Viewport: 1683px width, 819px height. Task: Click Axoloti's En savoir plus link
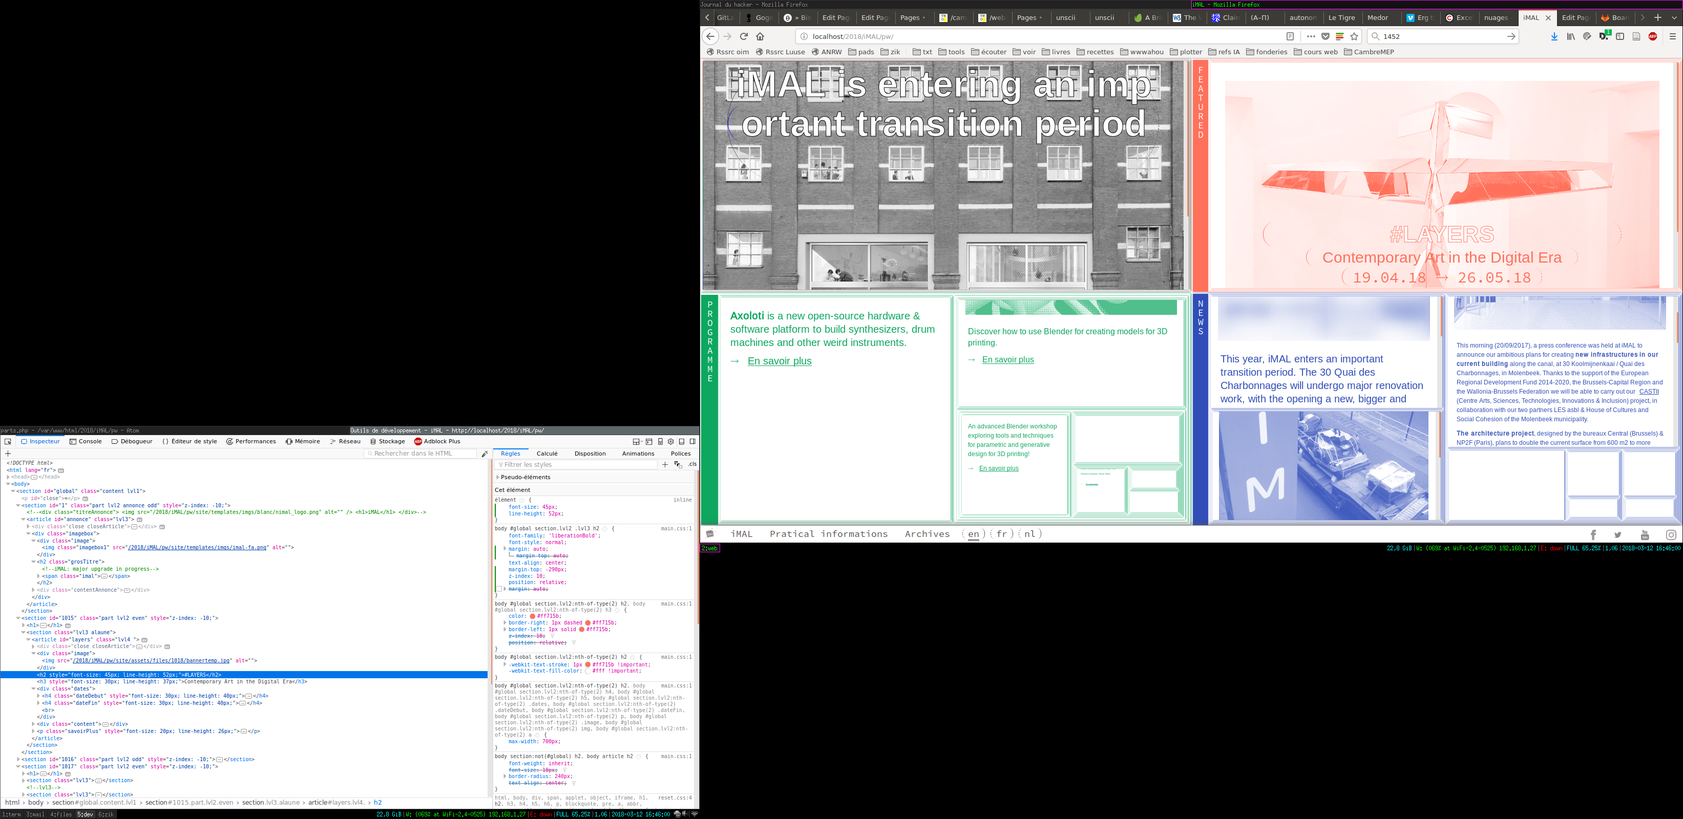(x=780, y=361)
